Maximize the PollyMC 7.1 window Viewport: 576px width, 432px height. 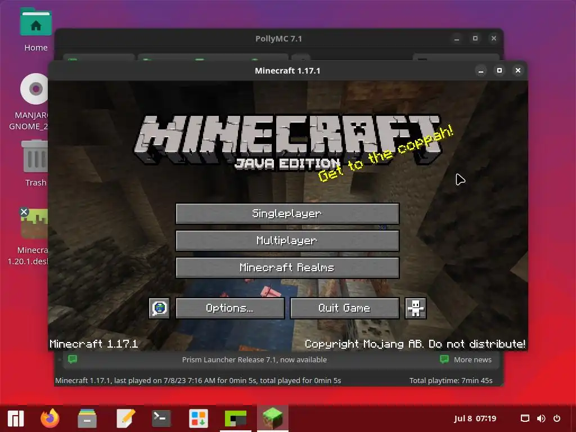pyautogui.click(x=475, y=38)
